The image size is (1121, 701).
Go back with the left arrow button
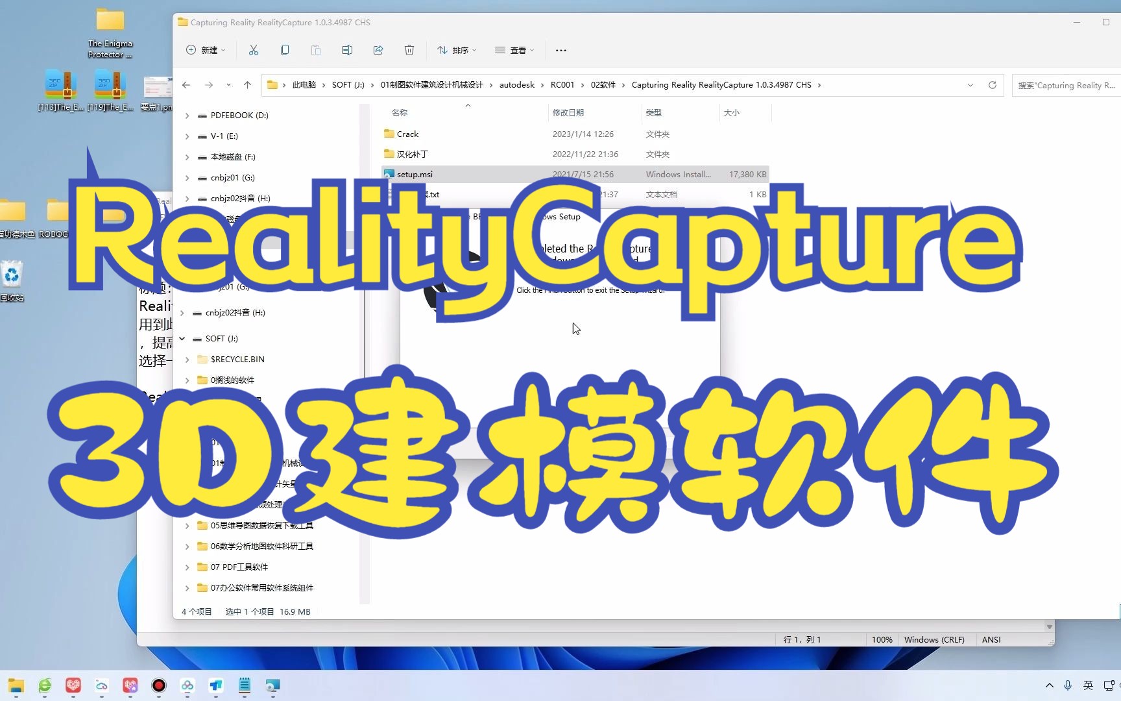[186, 85]
